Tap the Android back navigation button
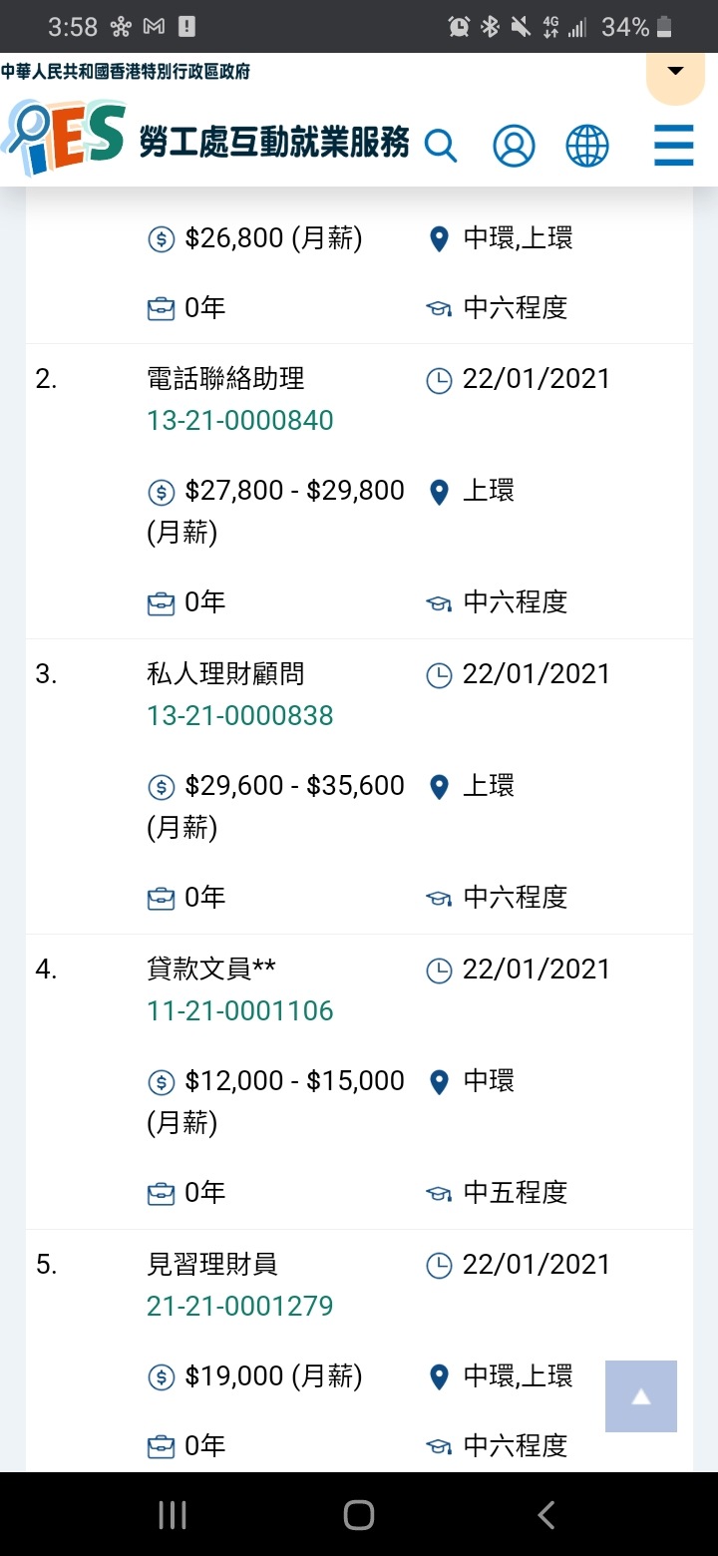 click(x=545, y=1515)
